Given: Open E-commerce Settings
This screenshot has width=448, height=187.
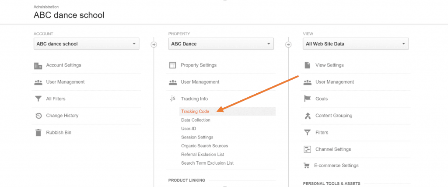Looking at the screenshot, I should coord(336,166).
